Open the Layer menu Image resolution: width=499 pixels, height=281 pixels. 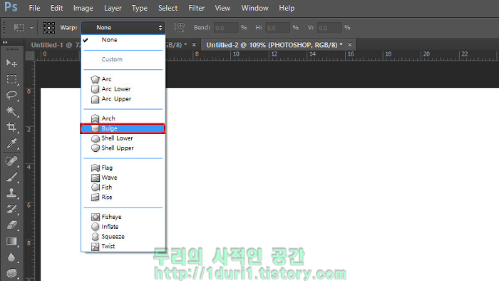coord(113,8)
